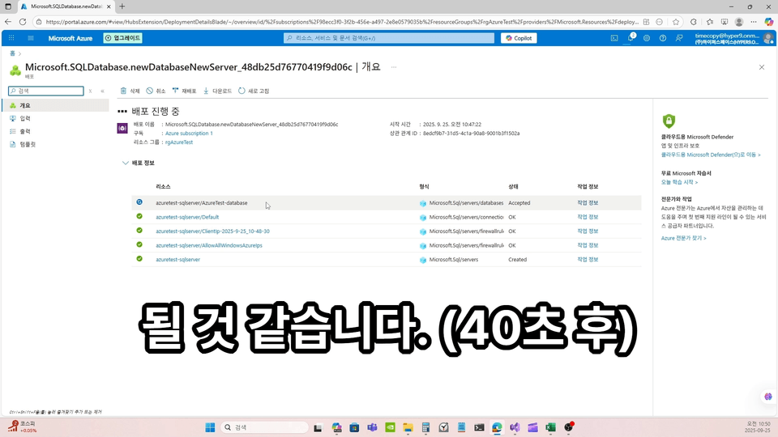Open 클라우드용 Microsoft Defender로 이동 link
This screenshot has width=778, height=437.
tap(711, 155)
